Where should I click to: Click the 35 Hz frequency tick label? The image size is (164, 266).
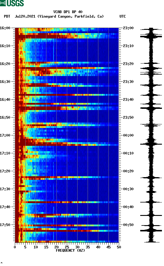(x=88, y=247)
